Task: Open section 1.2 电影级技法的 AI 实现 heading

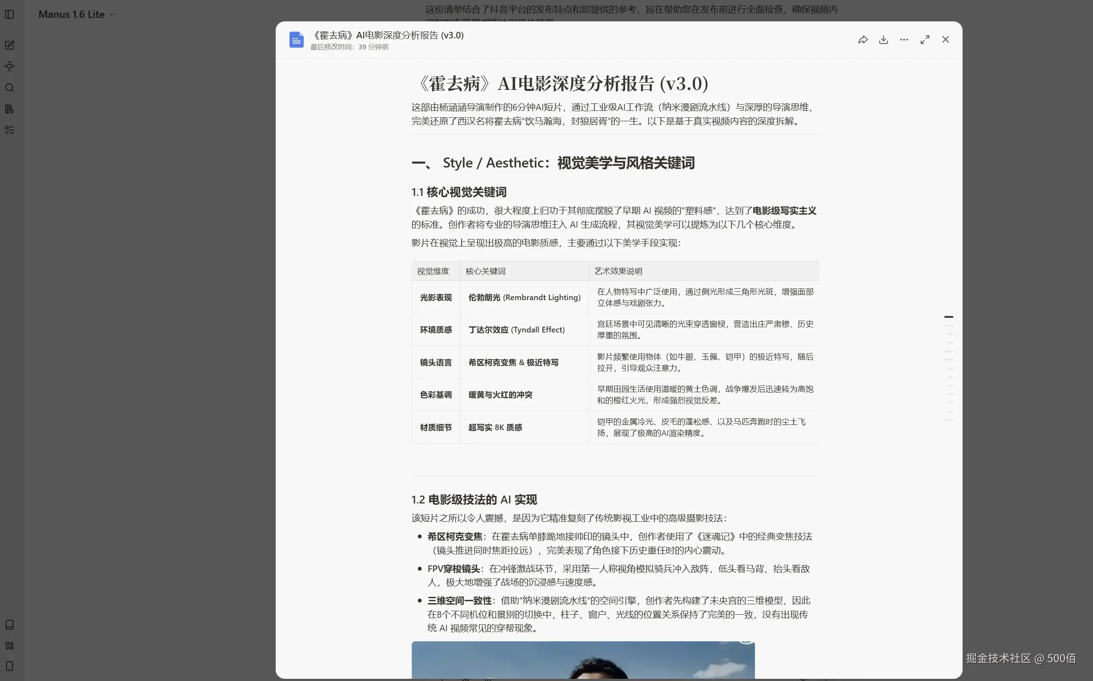Action: [x=474, y=499]
